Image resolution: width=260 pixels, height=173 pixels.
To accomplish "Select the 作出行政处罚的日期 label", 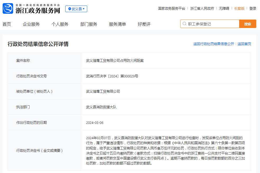I will 31,123.
